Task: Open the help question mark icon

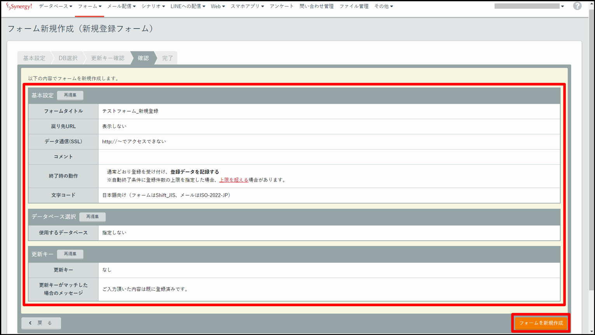Action: pyautogui.click(x=577, y=6)
